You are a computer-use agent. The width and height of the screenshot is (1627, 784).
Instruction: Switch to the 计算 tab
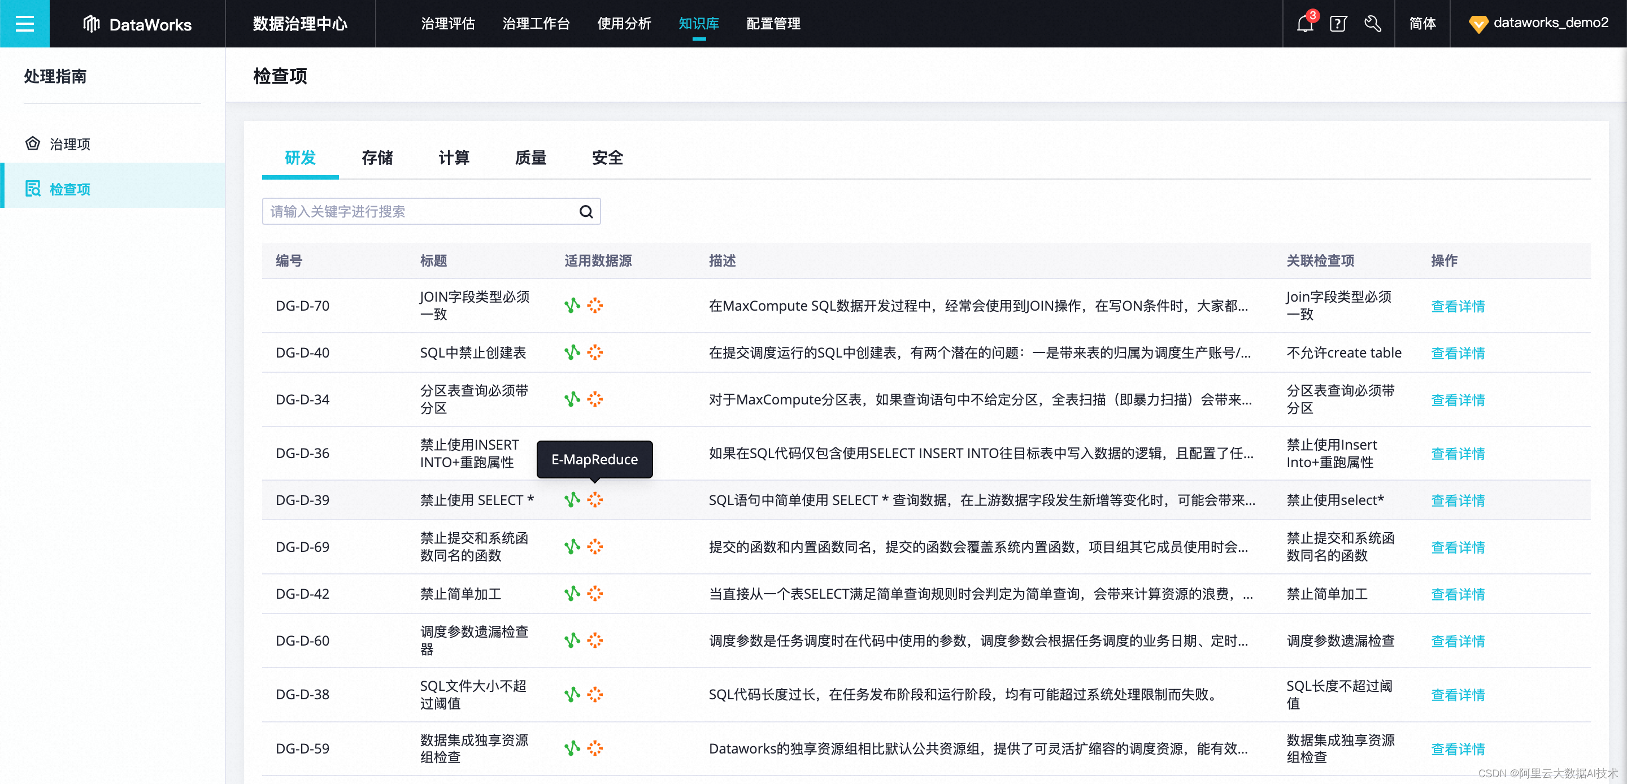click(454, 158)
